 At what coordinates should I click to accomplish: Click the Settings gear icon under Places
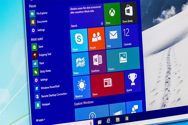tap(33, 30)
